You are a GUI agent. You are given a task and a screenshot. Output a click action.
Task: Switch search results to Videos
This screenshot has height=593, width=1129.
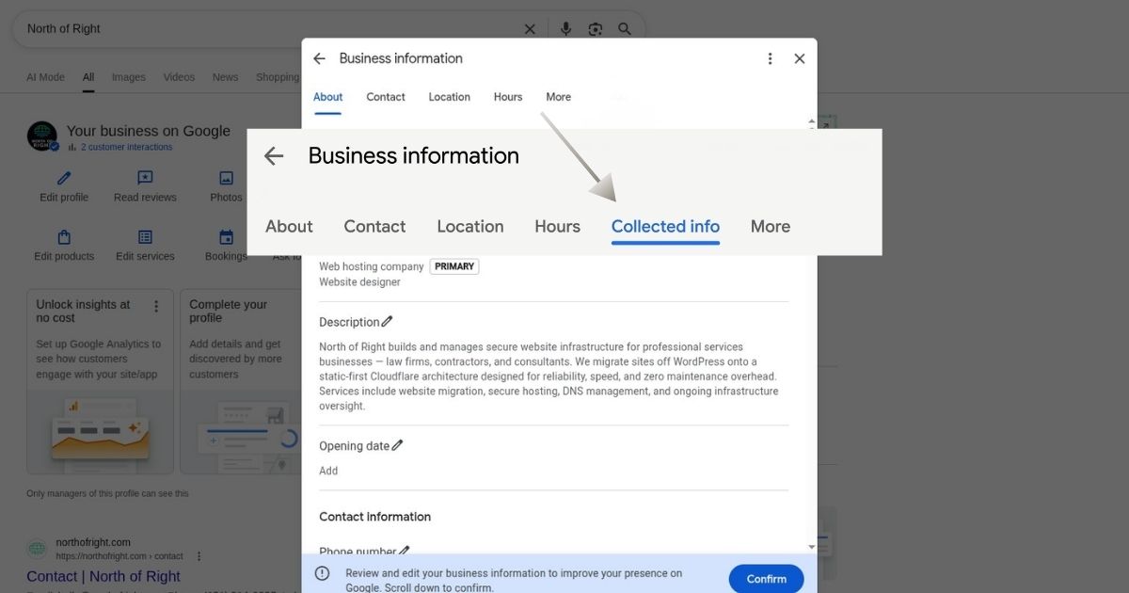[x=179, y=77]
